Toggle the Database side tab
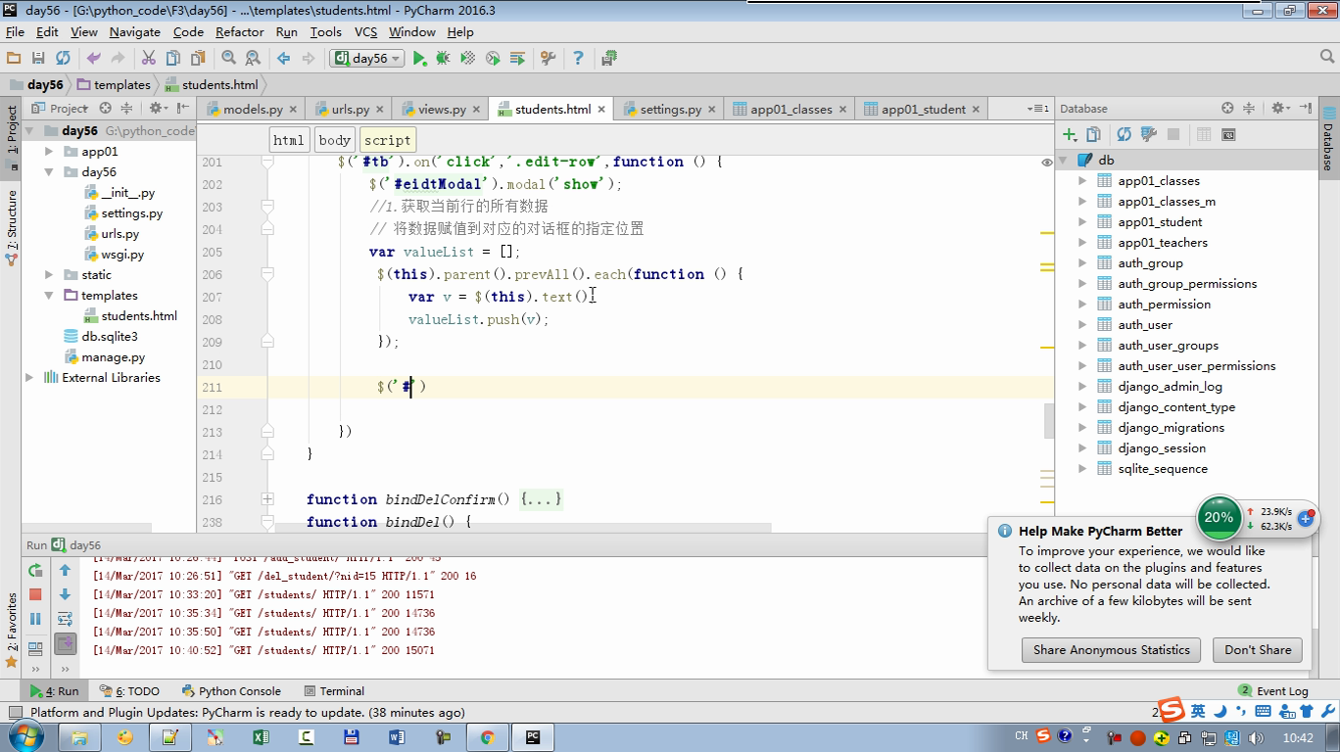 [1328, 140]
